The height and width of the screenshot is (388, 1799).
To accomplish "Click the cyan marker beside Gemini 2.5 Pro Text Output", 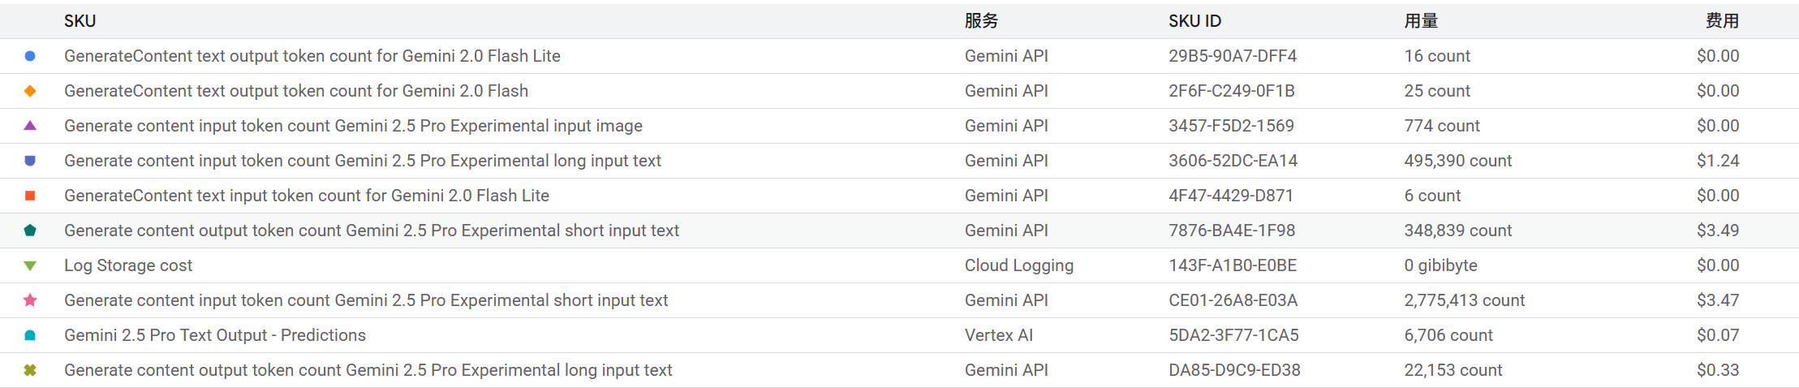I will (x=30, y=335).
